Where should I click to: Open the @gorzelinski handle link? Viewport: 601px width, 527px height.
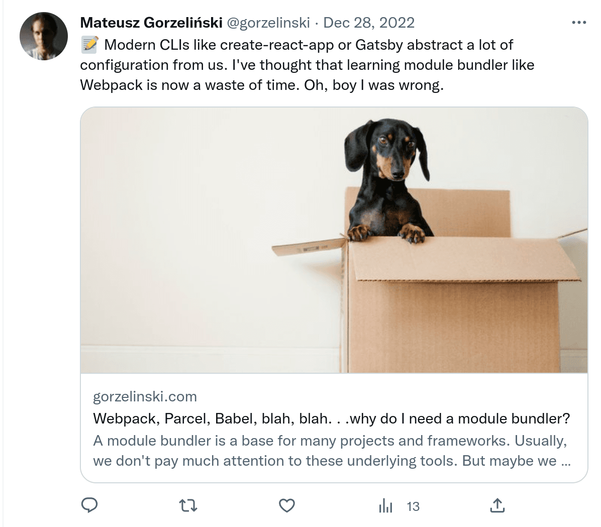(x=268, y=23)
